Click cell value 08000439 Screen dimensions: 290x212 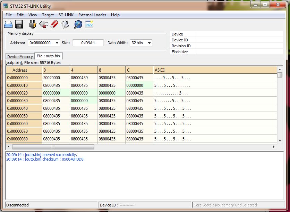(84, 78)
